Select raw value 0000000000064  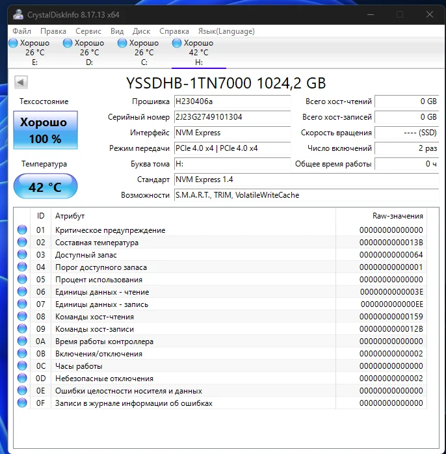391,255
